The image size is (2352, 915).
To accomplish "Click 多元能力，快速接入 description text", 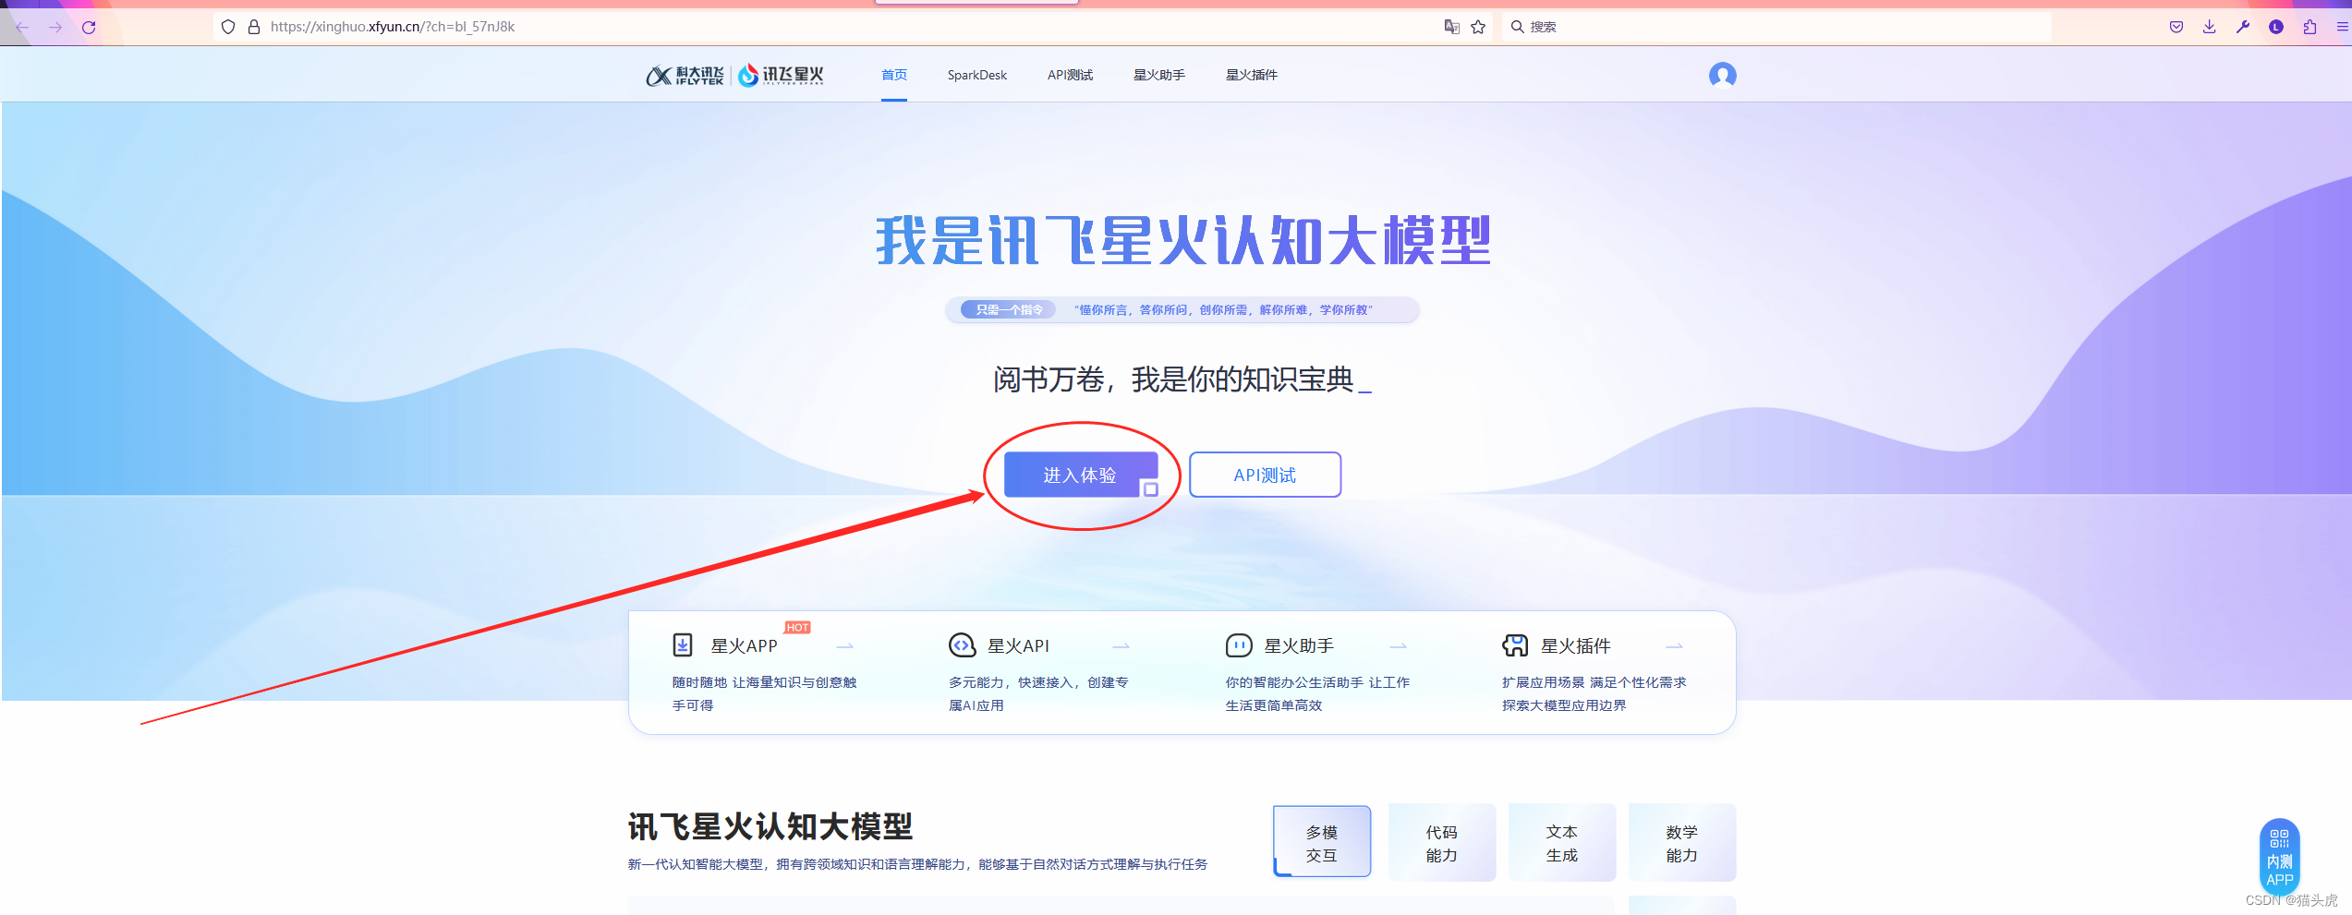I will (x=1038, y=693).
